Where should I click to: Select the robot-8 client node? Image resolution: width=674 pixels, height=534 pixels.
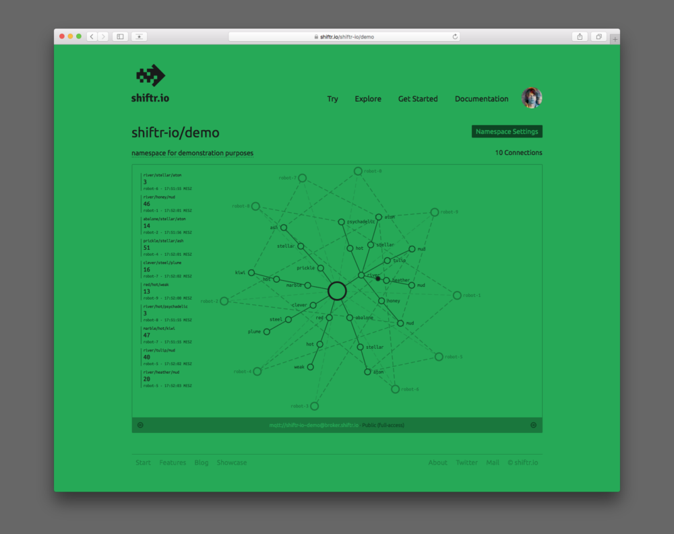(x=255, y=206)
